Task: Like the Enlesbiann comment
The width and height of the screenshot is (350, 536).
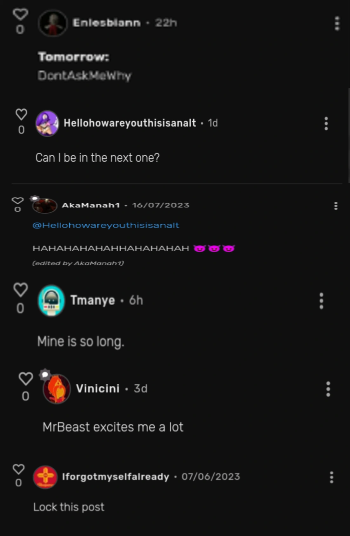Action: pyautogui.click(x=20, y=15)
